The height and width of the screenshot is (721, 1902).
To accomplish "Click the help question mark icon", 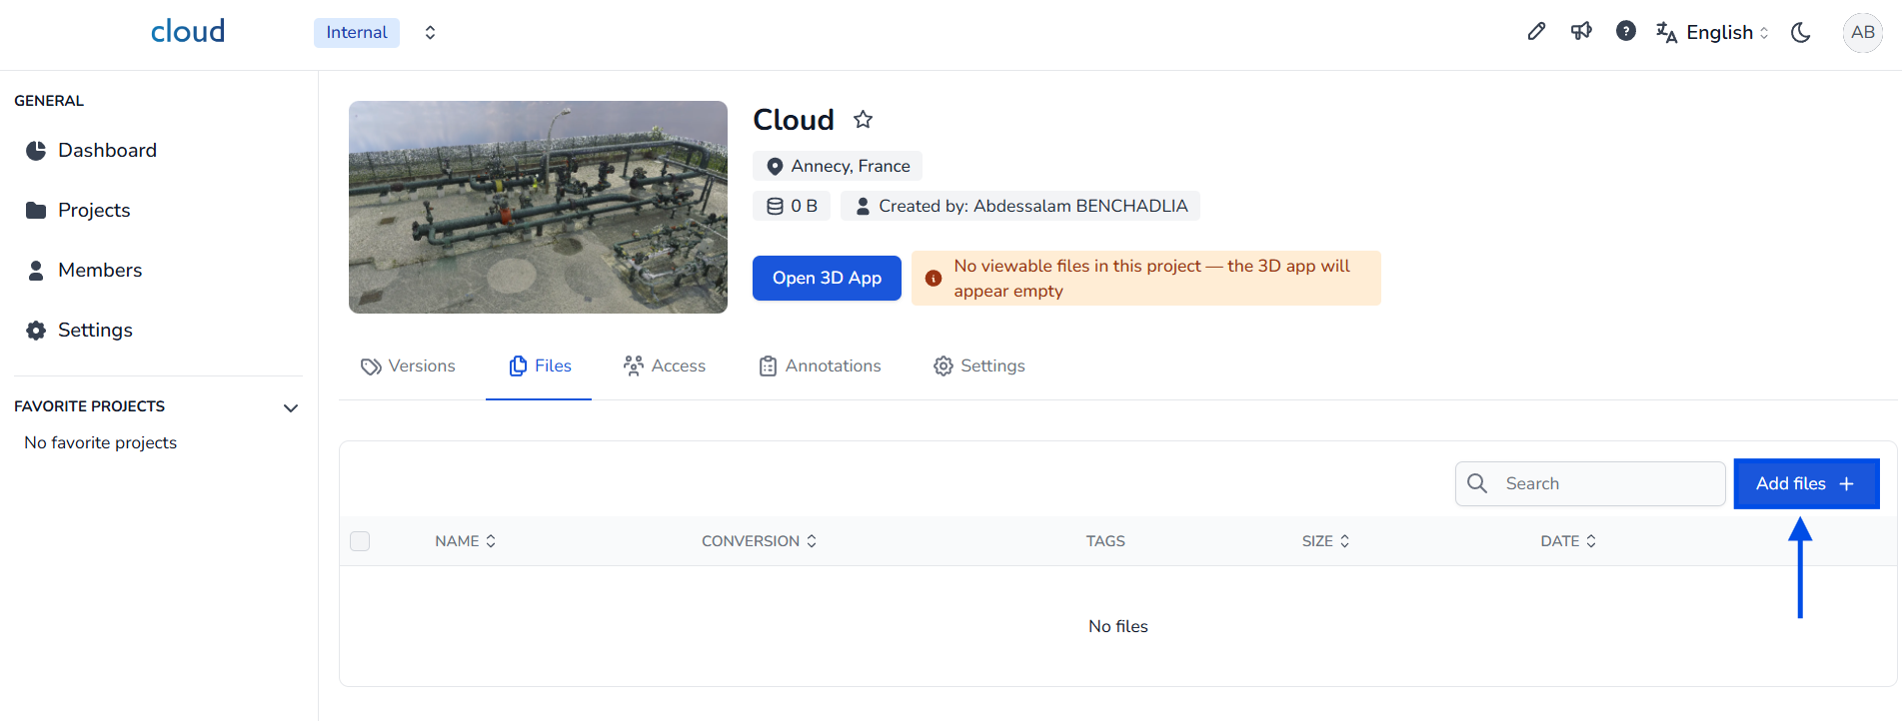I will pos(1626,32).
